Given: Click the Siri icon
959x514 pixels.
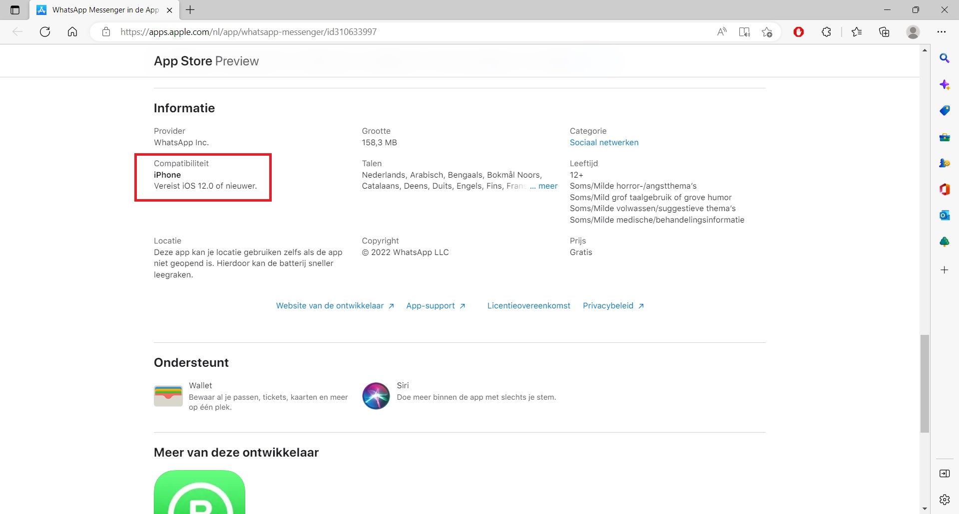Looking at the screenshot, I should 376,396.
